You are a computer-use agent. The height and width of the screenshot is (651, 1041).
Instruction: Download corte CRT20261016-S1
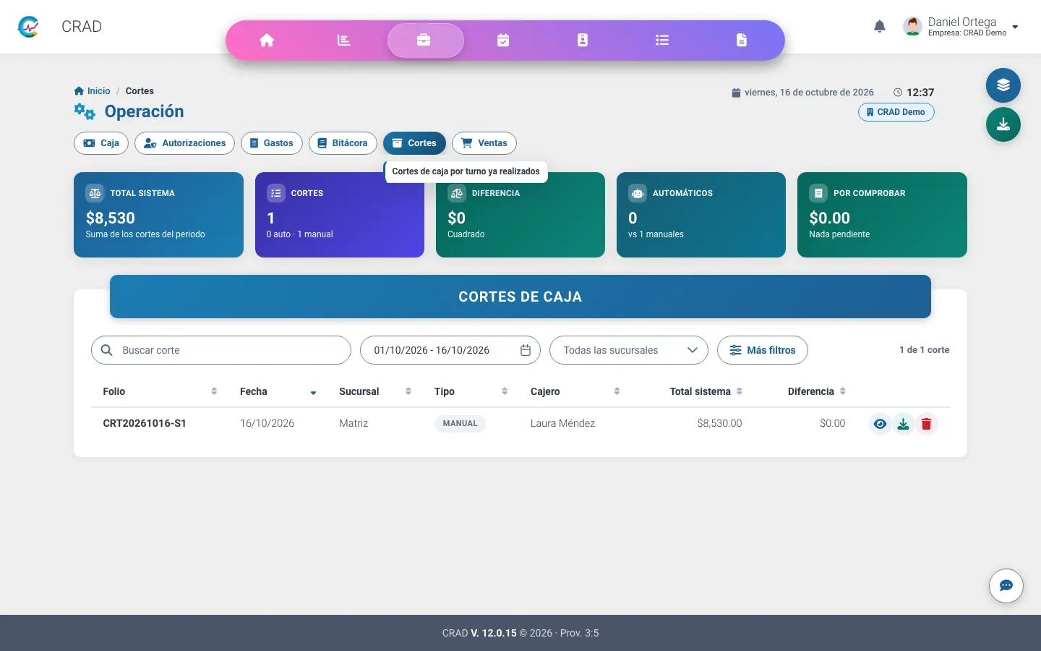coord(903,424)
